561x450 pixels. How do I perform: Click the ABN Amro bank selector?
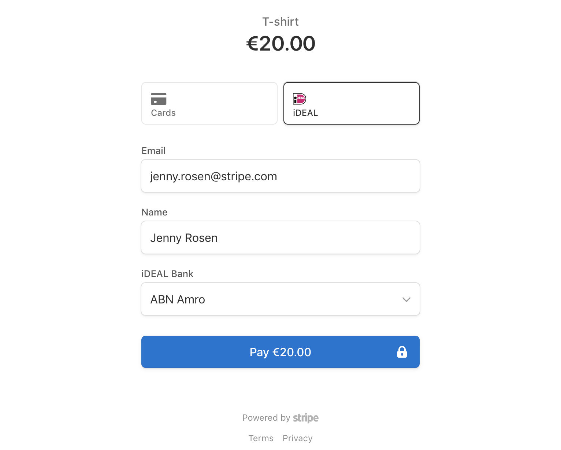coord(280,299)
